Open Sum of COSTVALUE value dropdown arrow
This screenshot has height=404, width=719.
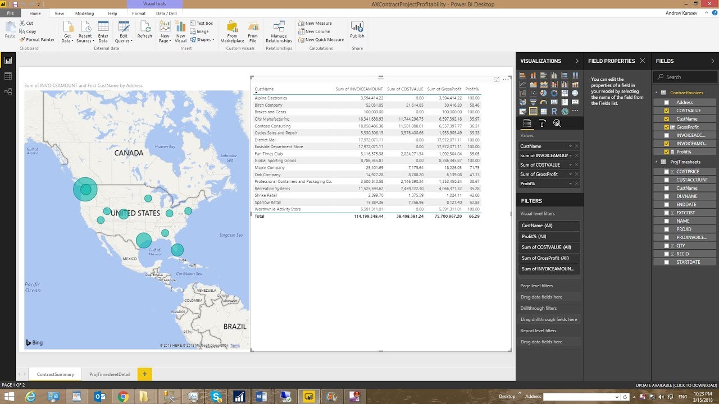click(x=571, y=165)
